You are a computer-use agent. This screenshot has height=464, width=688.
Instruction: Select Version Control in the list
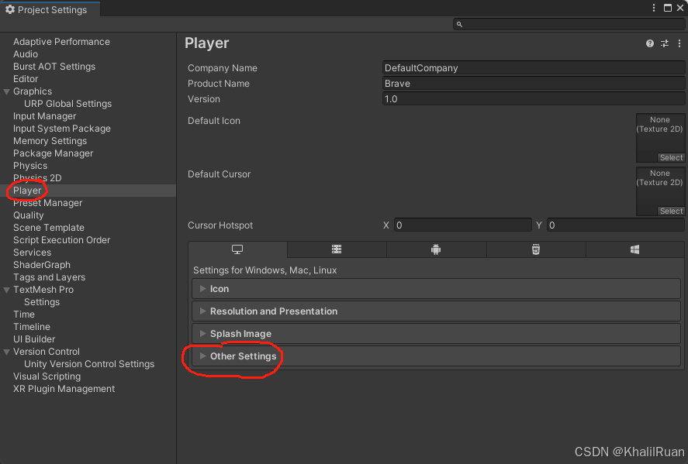[x=46, y=352]
